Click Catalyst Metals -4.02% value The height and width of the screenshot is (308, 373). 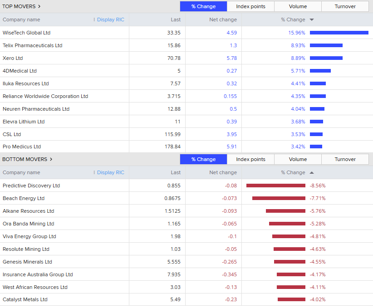[x=317, y=299]
